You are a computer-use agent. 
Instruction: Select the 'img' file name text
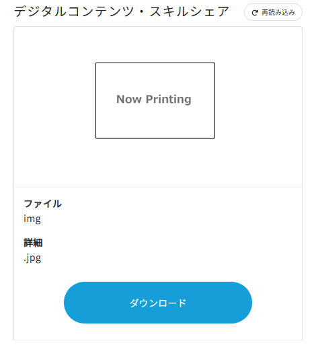32,219
